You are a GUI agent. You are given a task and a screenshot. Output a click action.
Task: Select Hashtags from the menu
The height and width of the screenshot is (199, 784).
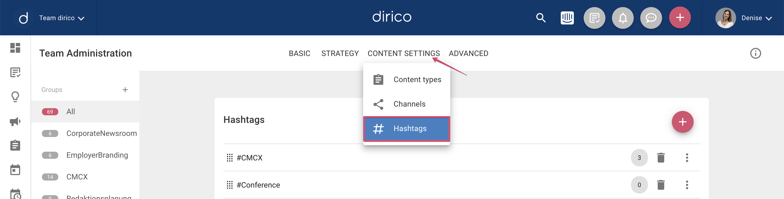pyautogui.click(x=407, y=129)
